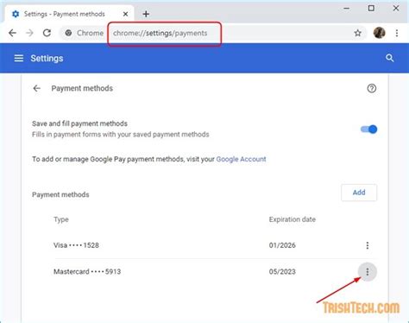Open more actions for Mastercard 5913
The height and width of the screenshot is (323, 409).
coord(368,271)
